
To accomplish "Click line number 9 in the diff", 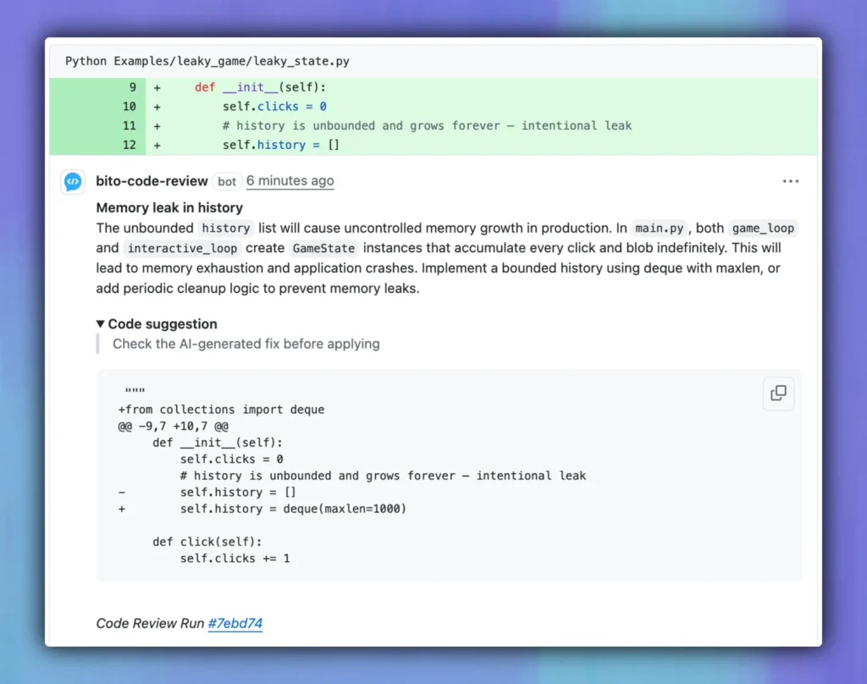I will tap(131, 86).
